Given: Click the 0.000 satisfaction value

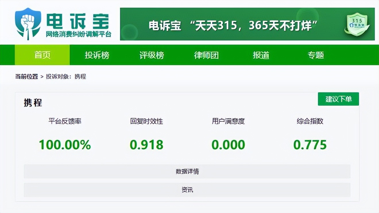Looking at the screenshot, I should [x=228, y=145].
